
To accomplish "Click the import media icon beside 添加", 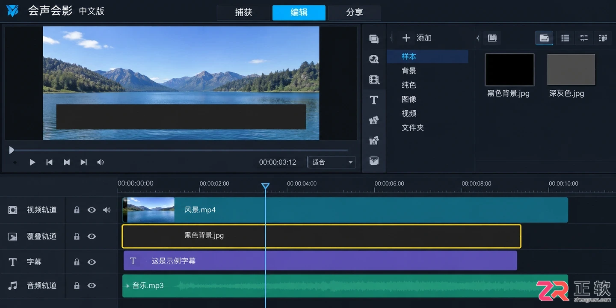I will point(492,38).
